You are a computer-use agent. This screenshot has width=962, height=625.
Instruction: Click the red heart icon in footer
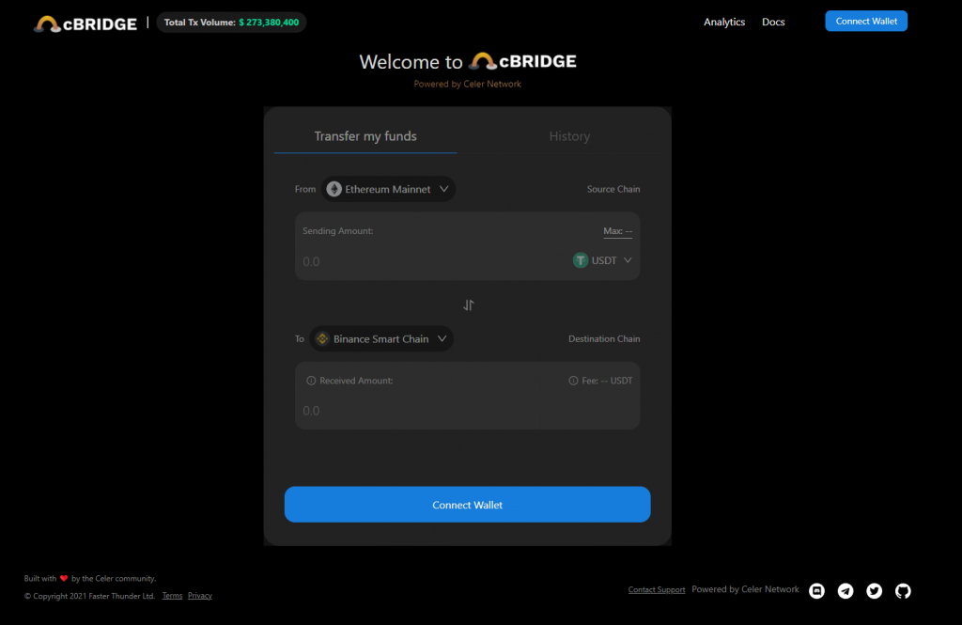[64, 578]
